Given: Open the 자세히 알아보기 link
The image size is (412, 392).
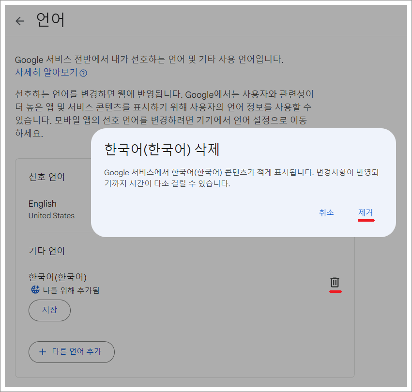Looking at the screenshot, I should coord(46,72).
